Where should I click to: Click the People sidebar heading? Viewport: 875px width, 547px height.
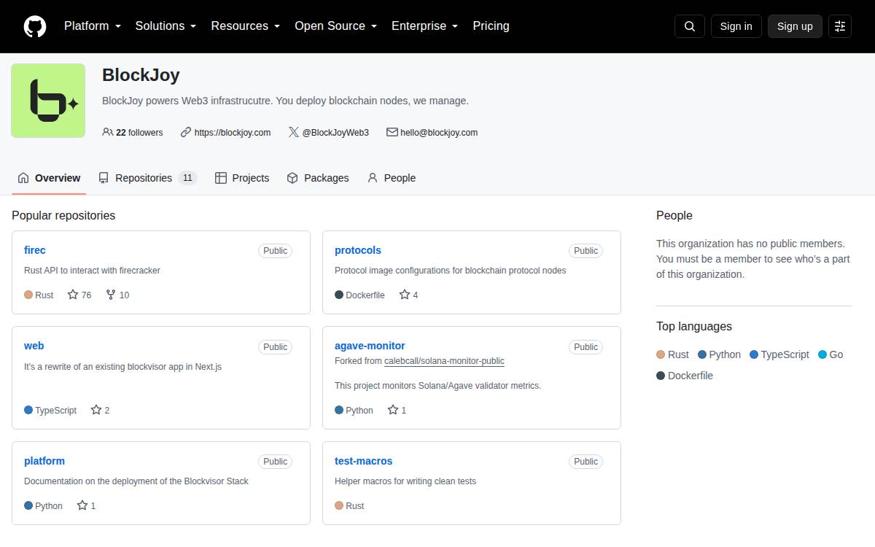point(674,215)
